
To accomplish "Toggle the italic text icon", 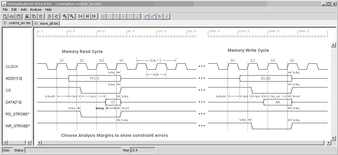I will click(166, 16).
